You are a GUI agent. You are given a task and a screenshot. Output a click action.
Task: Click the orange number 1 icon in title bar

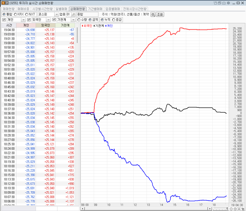pyautogui.click(x=3, y=3)
